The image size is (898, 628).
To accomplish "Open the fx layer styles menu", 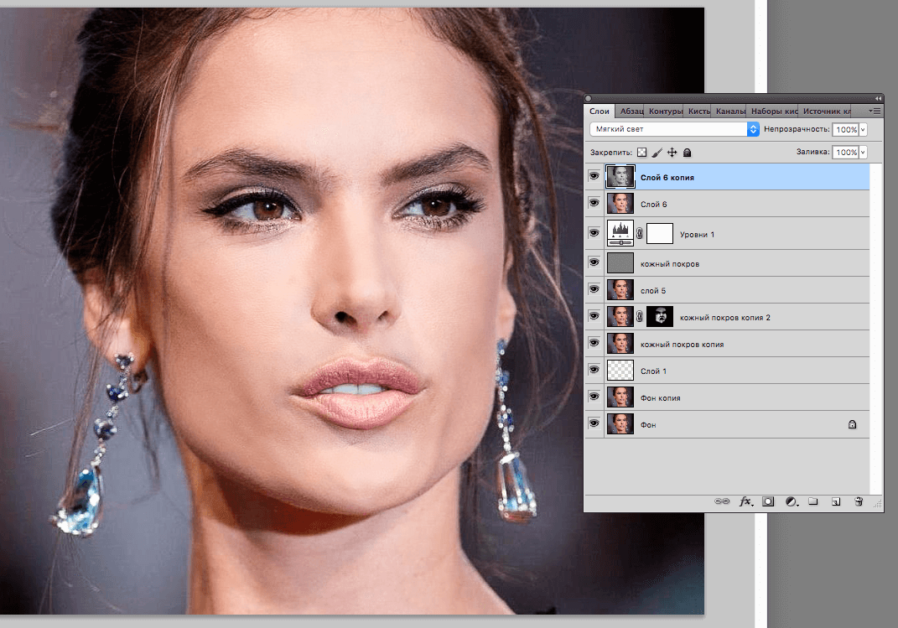I will click(745, 501).
